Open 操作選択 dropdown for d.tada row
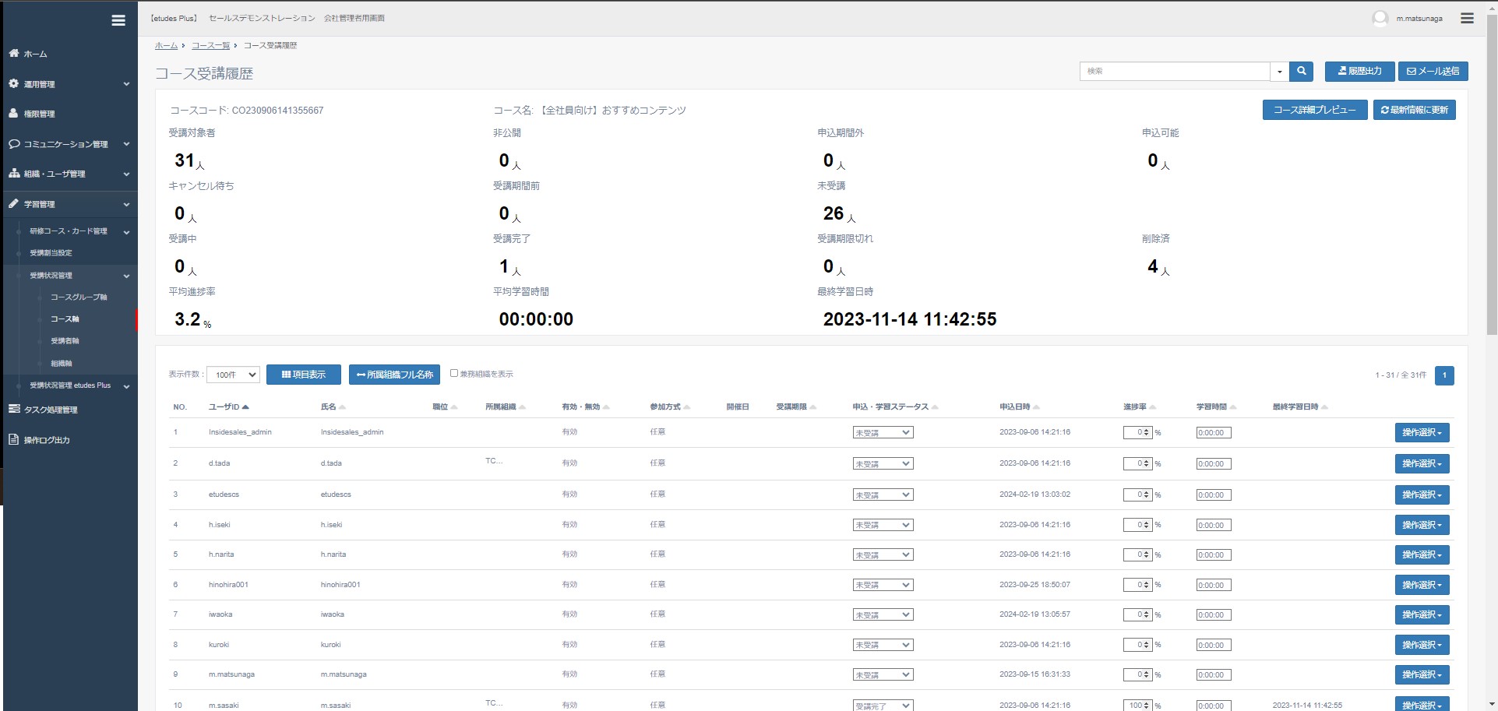Screen dimensions: 1498x711 click(1422, 463)
